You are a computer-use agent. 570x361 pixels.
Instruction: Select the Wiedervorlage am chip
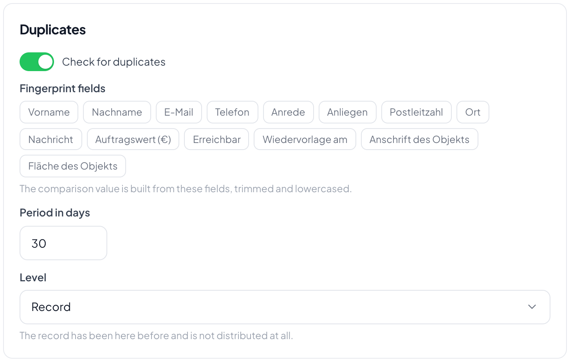(305, 139)
